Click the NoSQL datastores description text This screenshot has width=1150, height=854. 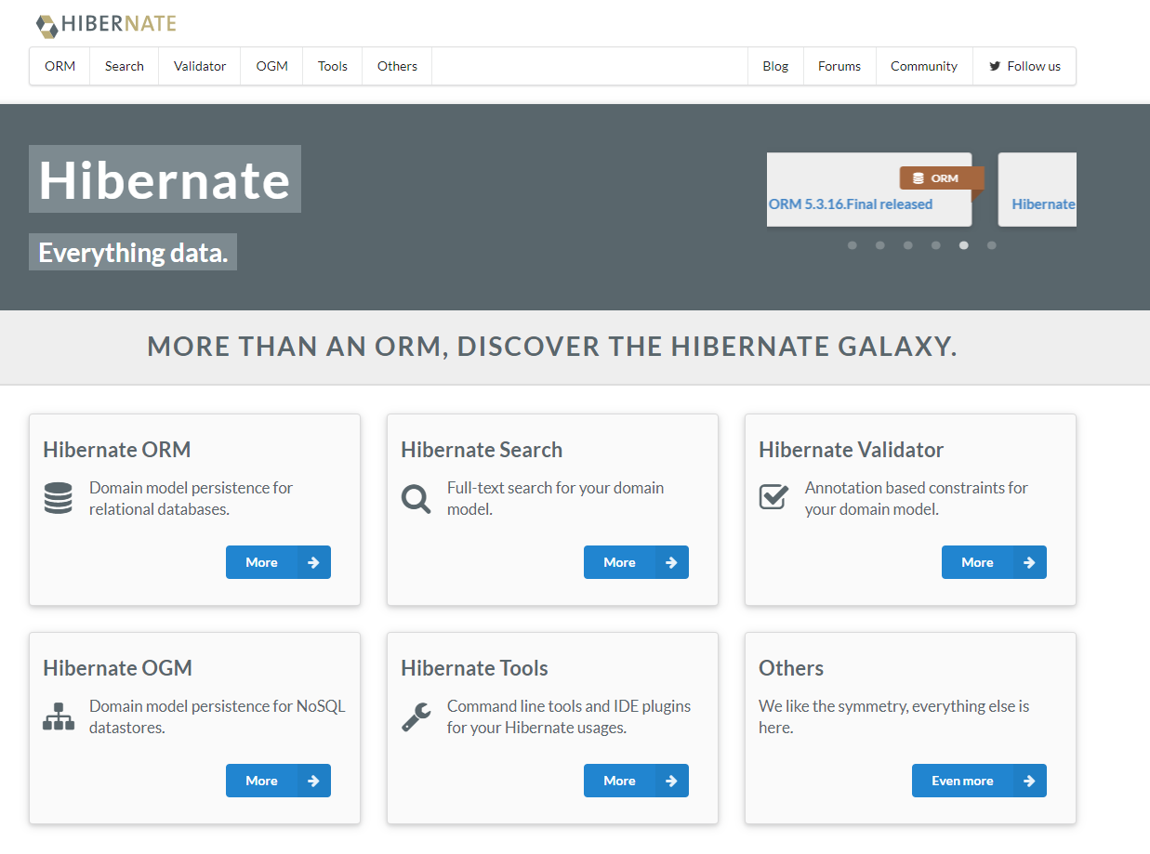click(x=217, y=716)
